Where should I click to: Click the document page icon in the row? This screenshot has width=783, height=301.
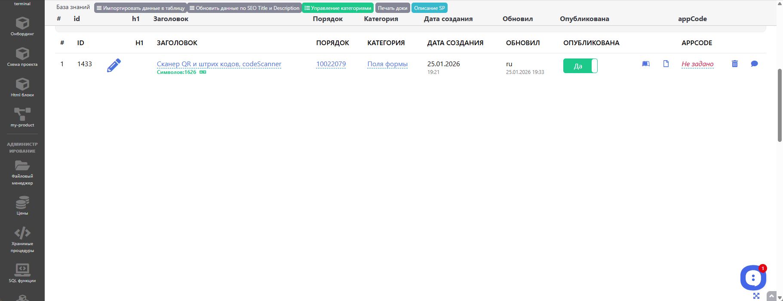[666, 64]
